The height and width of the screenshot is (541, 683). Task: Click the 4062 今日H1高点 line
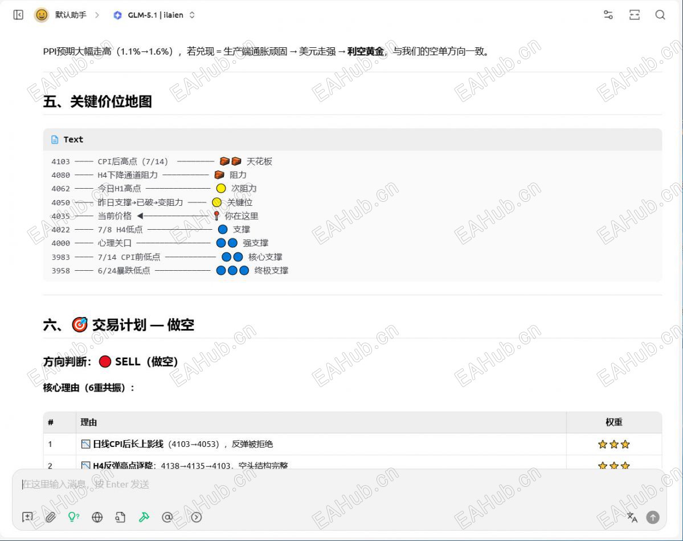tap(154, 188)
